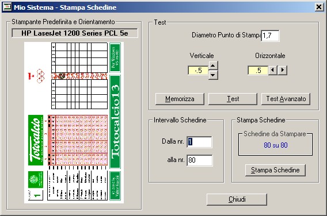The height and width of the screenshot is (216, 327).
Task: Click the Memorizza button
Action: (x=180, y=99)
